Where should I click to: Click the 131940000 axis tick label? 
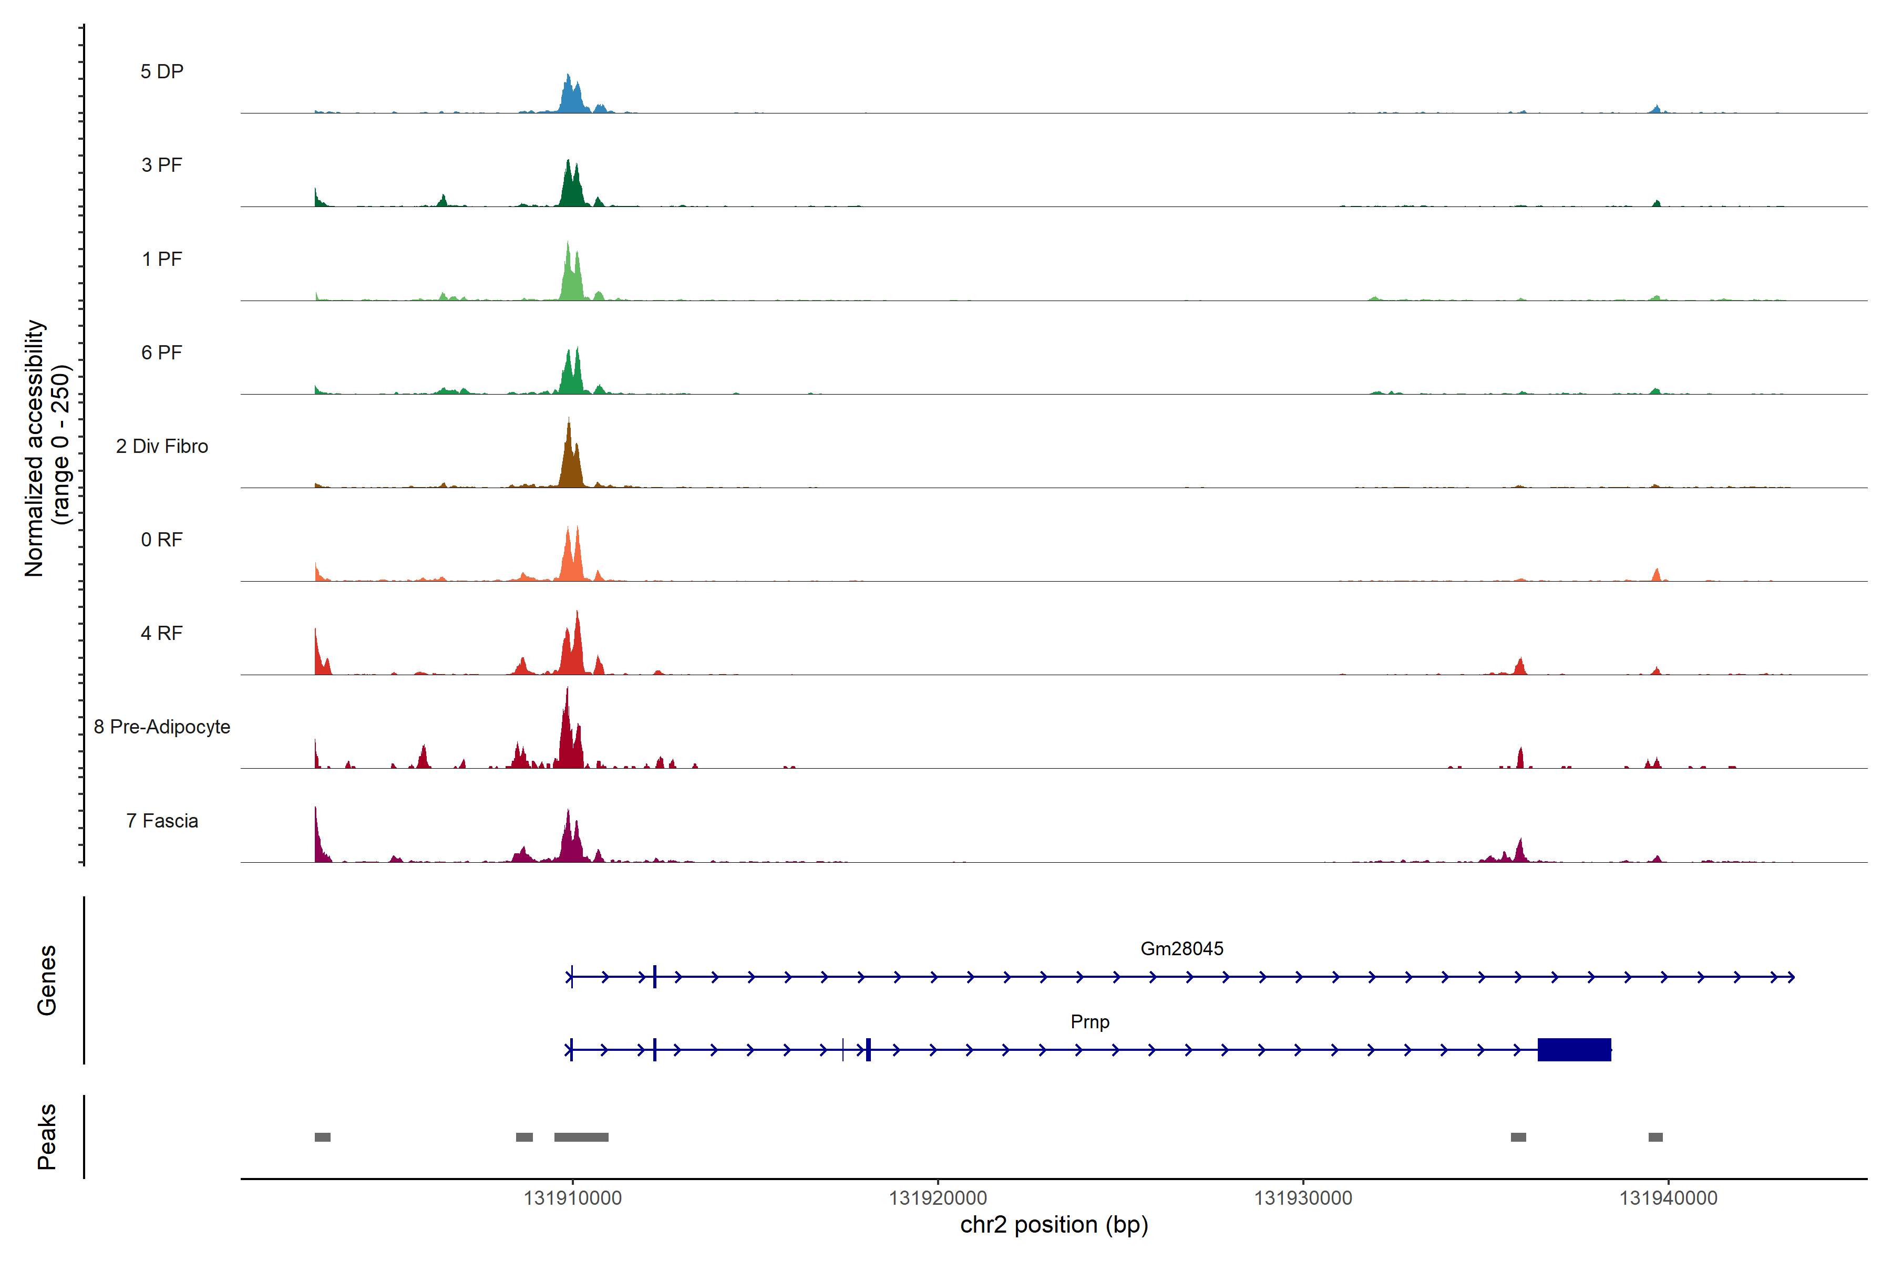(x=1668, y=1198)
